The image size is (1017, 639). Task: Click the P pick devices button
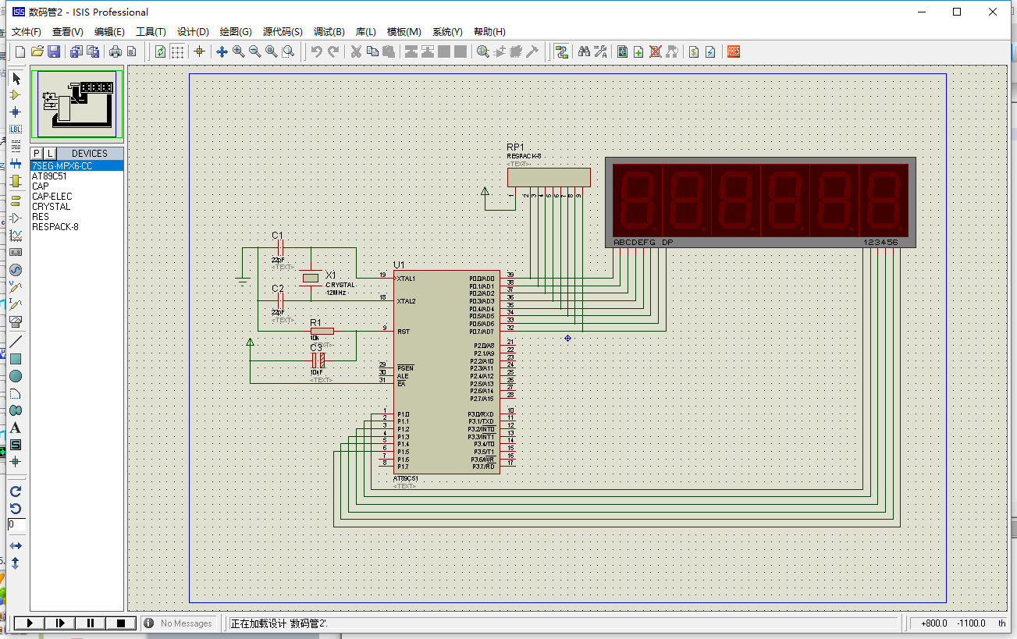pos(37,154)
